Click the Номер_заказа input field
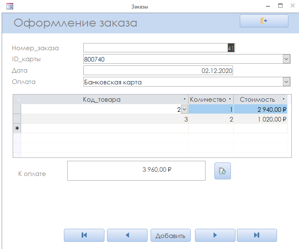The width and height of the screenshot is (299, 249). 156,48
